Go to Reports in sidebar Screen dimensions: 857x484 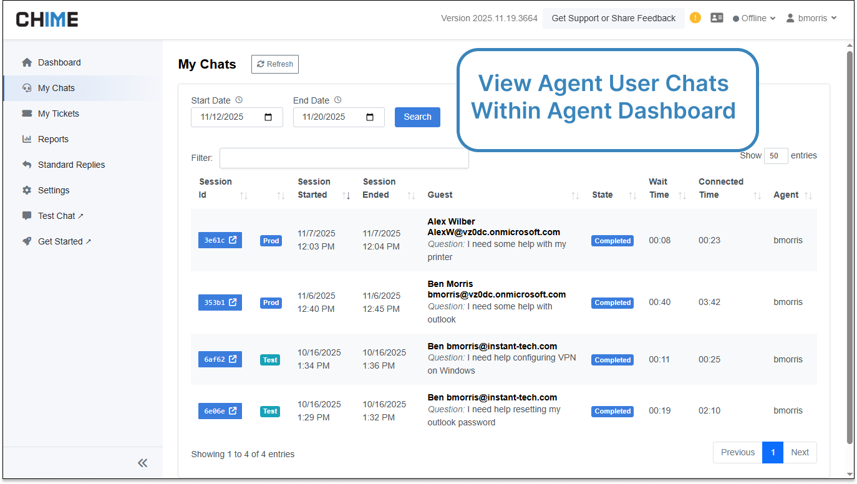53,139
